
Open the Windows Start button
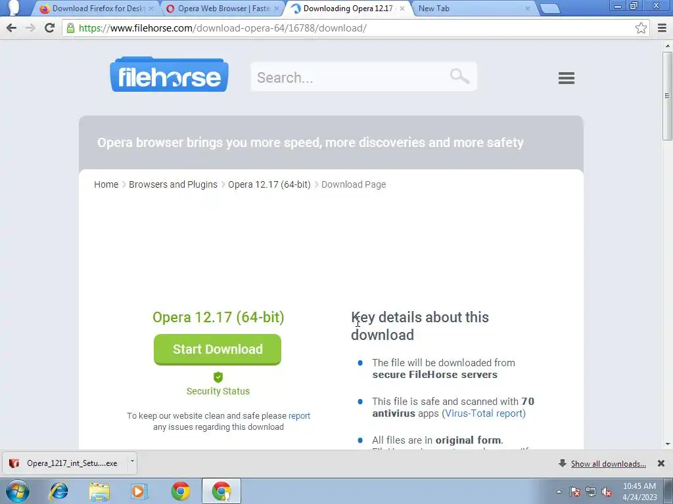(18, 491)
